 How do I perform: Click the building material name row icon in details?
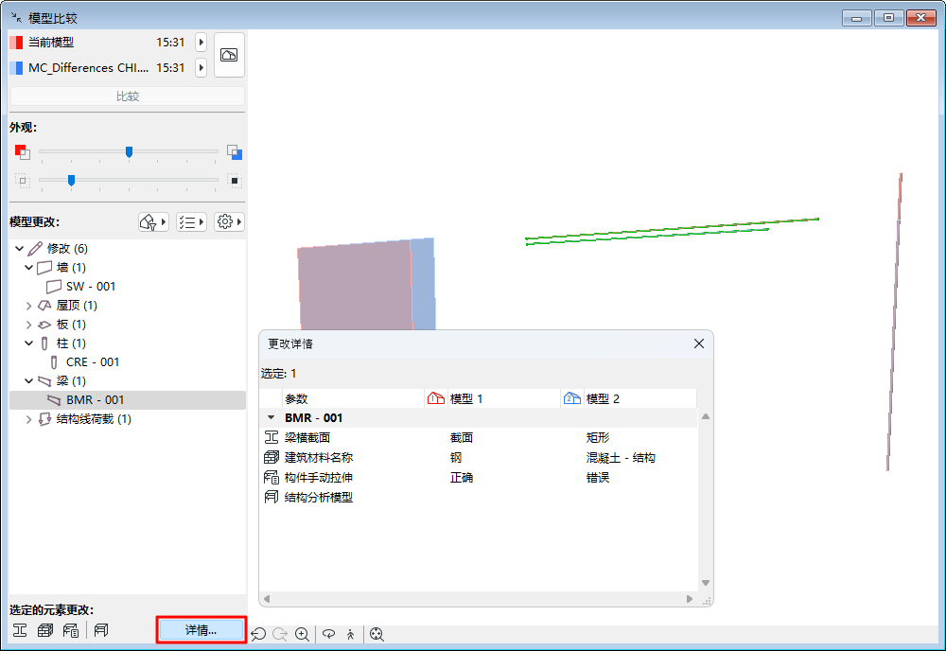pyautogui.click(x=272, y=457)
